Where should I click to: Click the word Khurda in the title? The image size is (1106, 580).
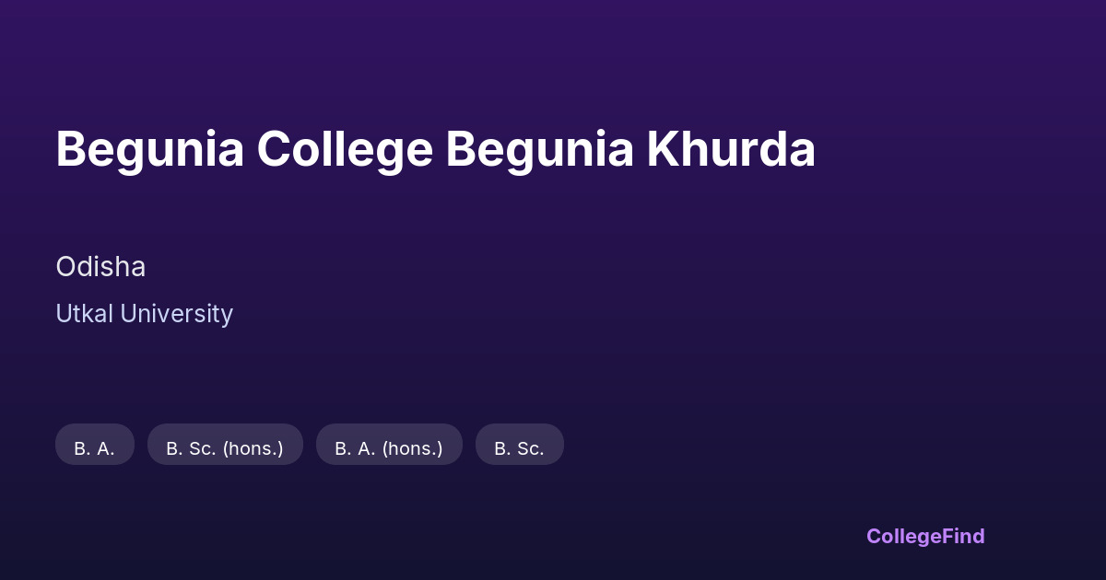[730, 149]
